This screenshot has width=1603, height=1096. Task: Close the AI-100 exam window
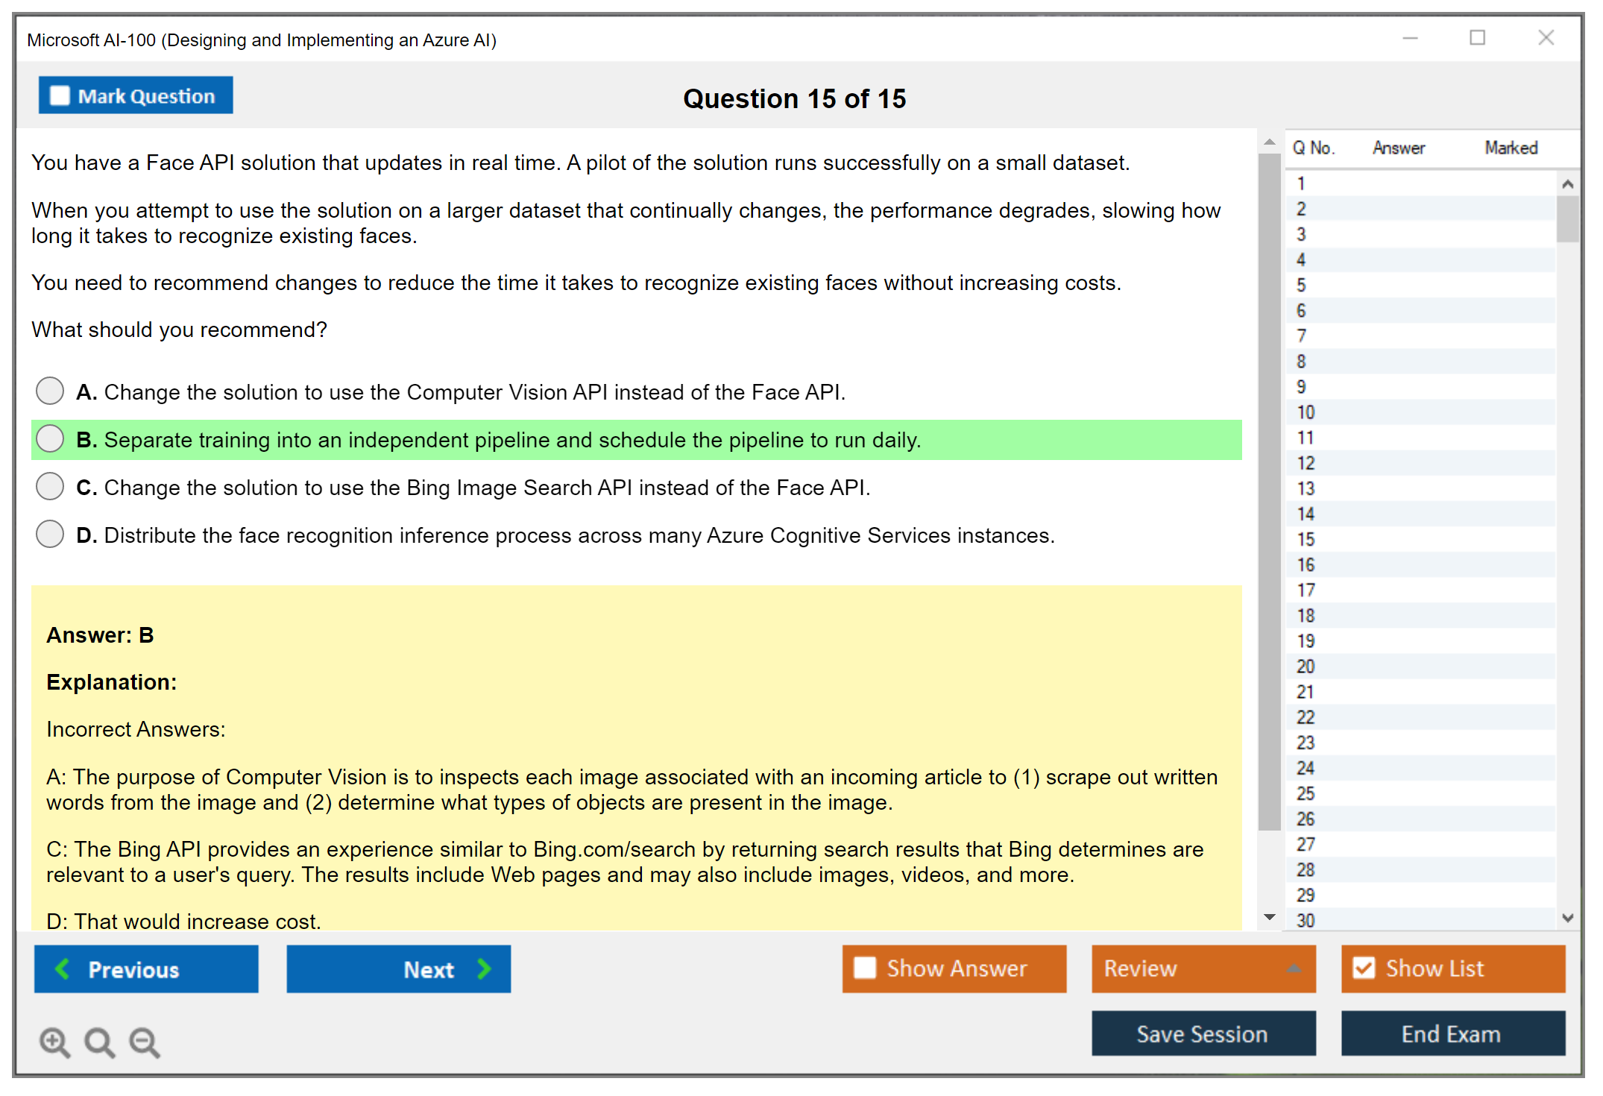click(x=1546, y=38)
